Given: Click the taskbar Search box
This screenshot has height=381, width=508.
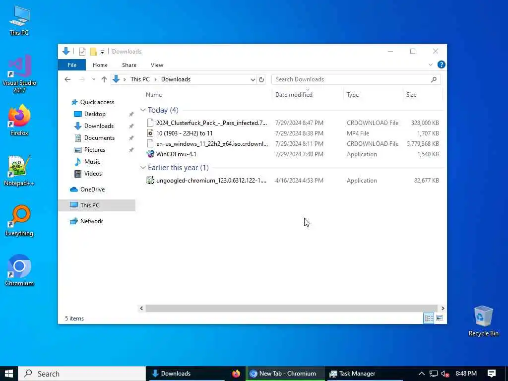Looking at the screenshot, I should (x=82, y=374).
